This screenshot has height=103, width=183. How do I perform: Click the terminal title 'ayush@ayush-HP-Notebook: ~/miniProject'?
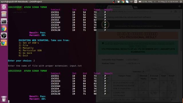coord(21,1)
